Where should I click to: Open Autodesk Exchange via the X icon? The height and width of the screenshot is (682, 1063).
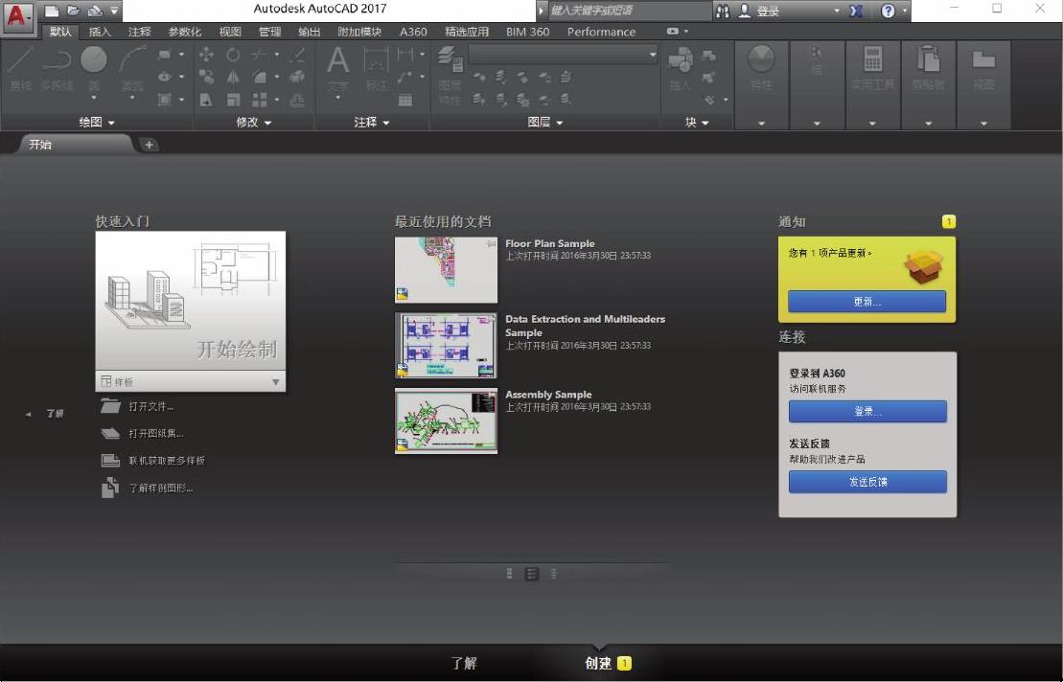point(856,11)
